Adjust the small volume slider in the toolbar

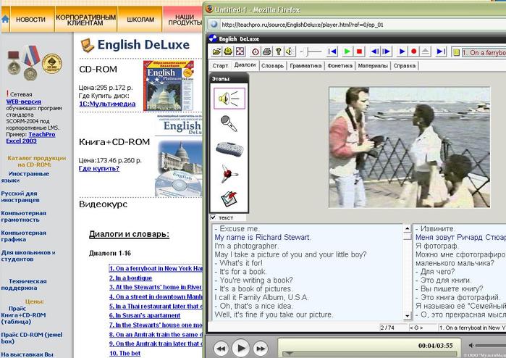point(311,51)
